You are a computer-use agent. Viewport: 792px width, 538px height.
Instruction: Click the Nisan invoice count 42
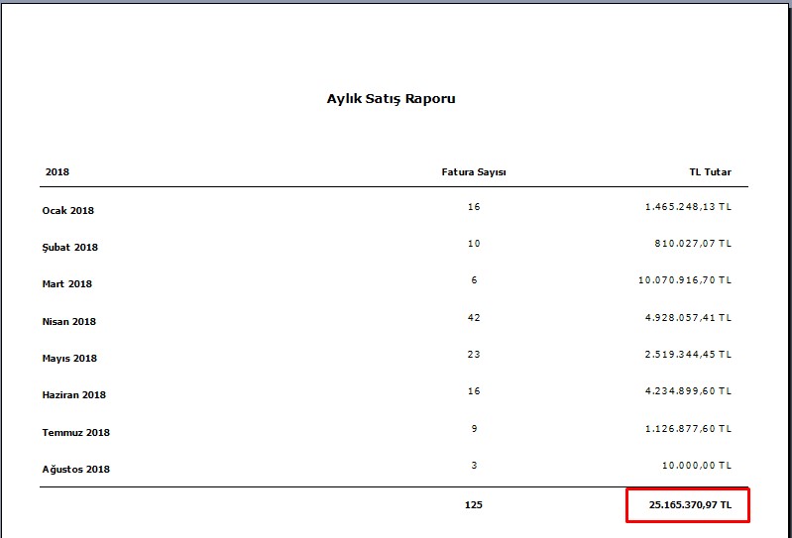point(474,318)
